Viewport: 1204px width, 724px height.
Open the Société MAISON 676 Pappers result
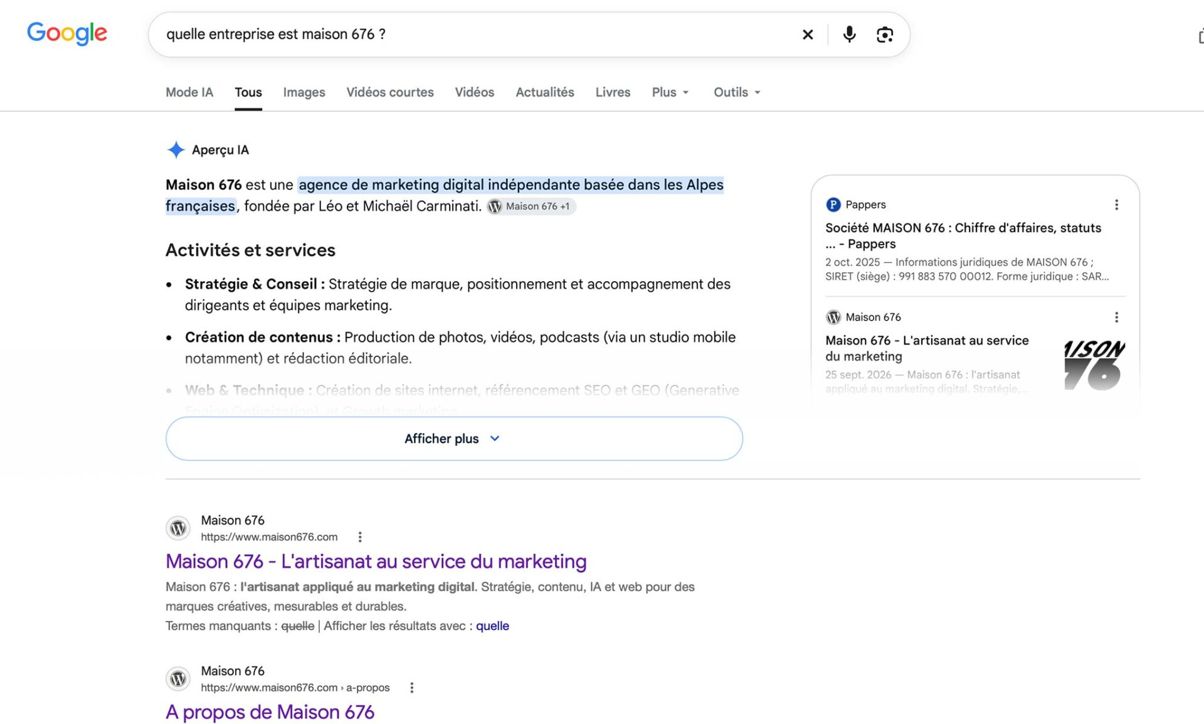tap(963, 236)
